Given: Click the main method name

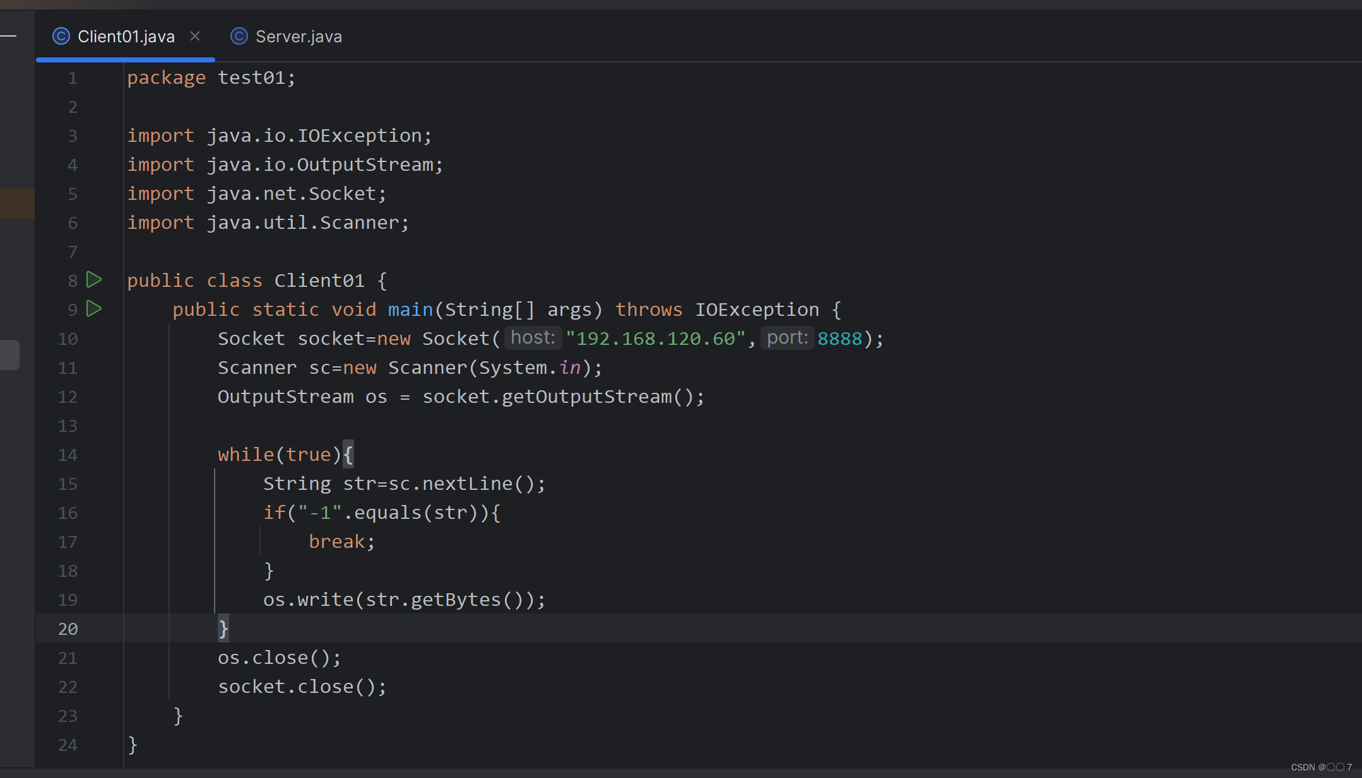Looking at the screenshot, I should (x=410, y=310).
